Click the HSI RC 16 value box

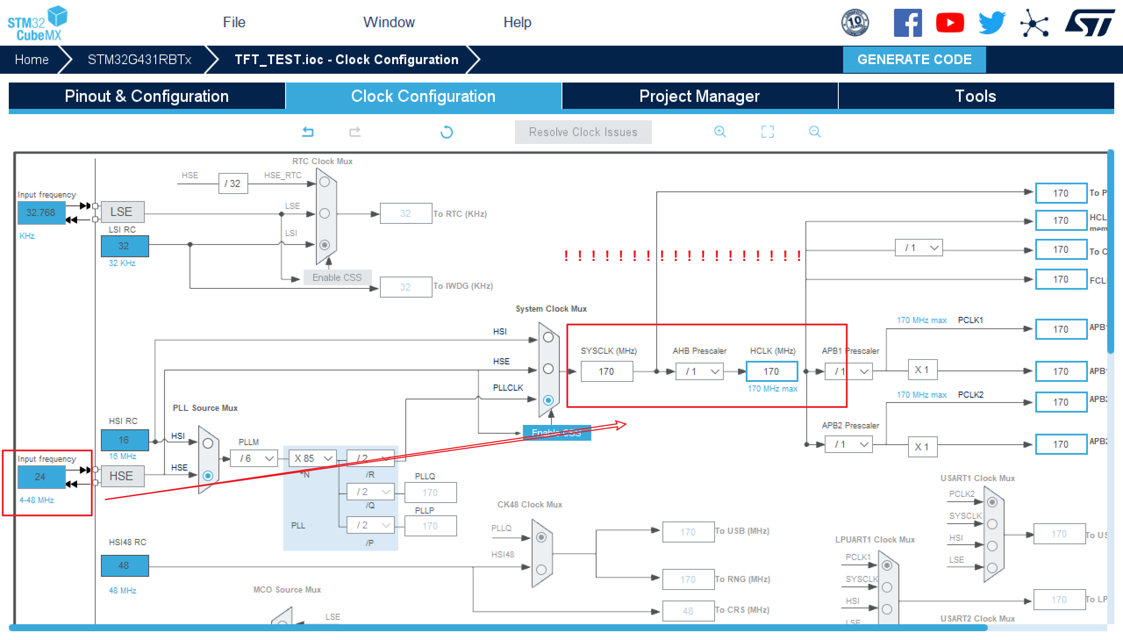[125, 440]
